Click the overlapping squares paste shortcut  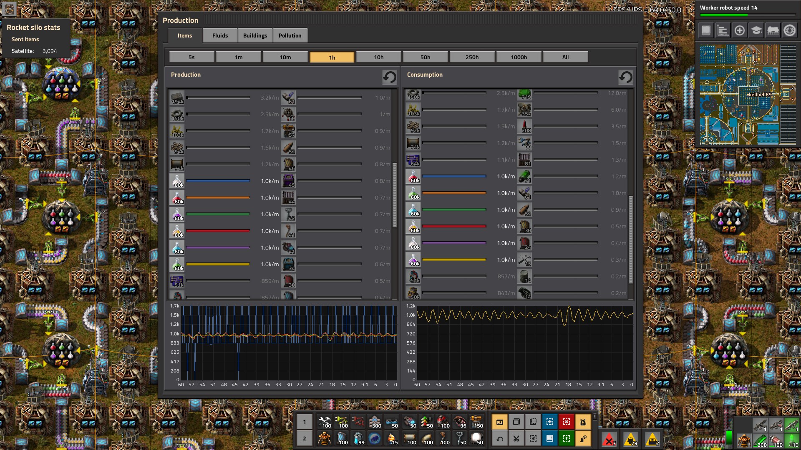[x=516, y=422]
